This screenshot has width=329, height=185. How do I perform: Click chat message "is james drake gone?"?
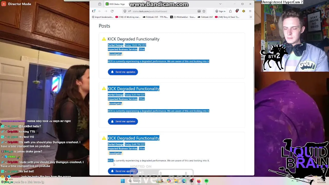point(28,152)
